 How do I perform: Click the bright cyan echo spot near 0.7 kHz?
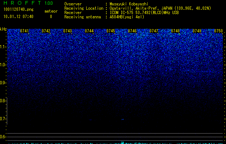(x=123, y=119)
